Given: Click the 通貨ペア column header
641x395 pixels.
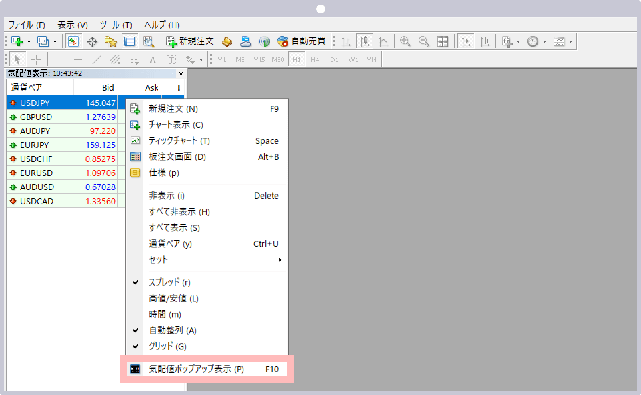Looking at the screenshot, I should 40,88.
